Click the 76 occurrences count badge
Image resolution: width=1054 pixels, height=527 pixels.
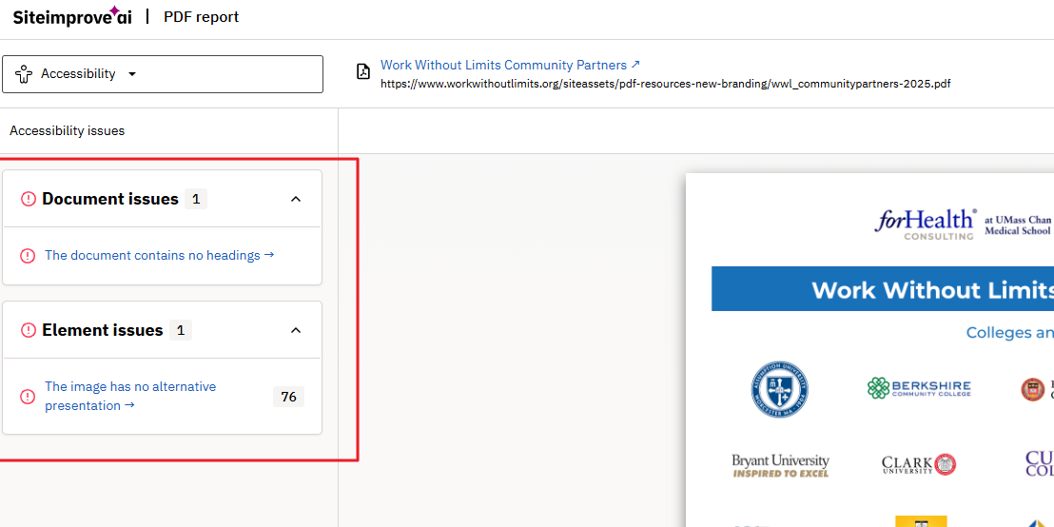click(x=288, y=397)
